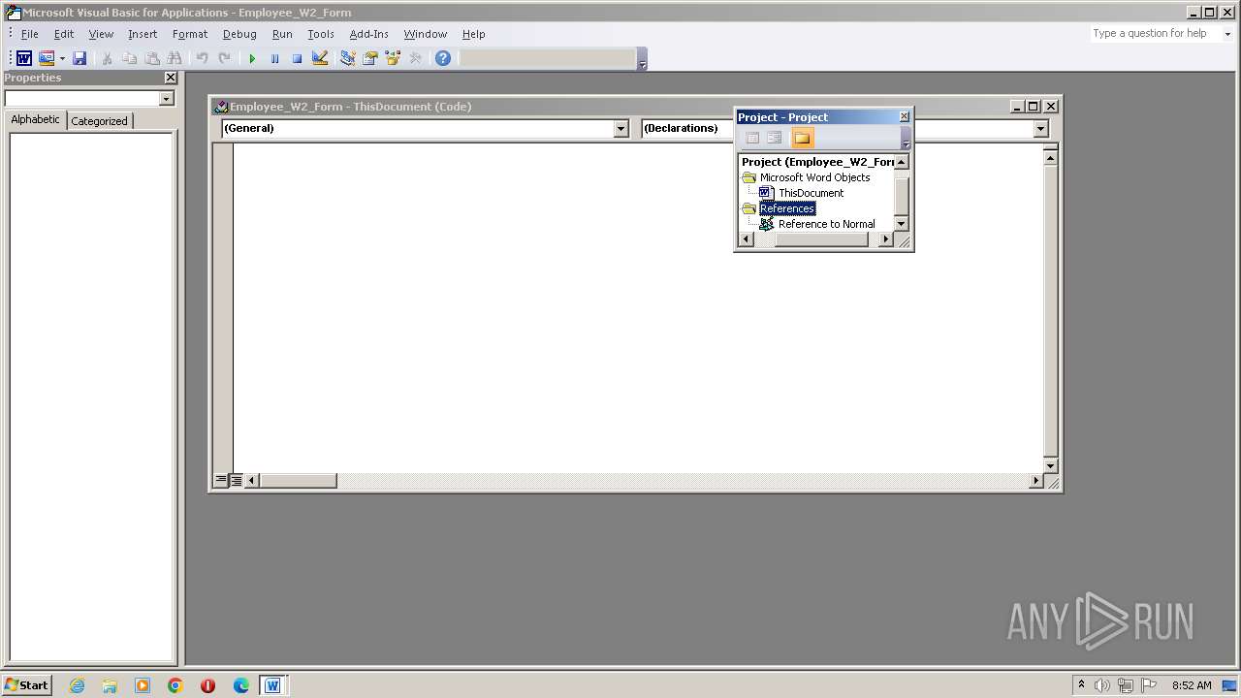Click the code editor text area
This screenshot has height=698, width=1241.
click(638, 307)
